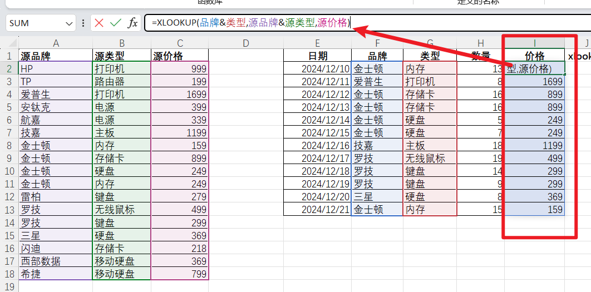Click the 爱普生 cell in column F
The height and width of the screenshot is (292, 591).
click(x=377, y=81)
